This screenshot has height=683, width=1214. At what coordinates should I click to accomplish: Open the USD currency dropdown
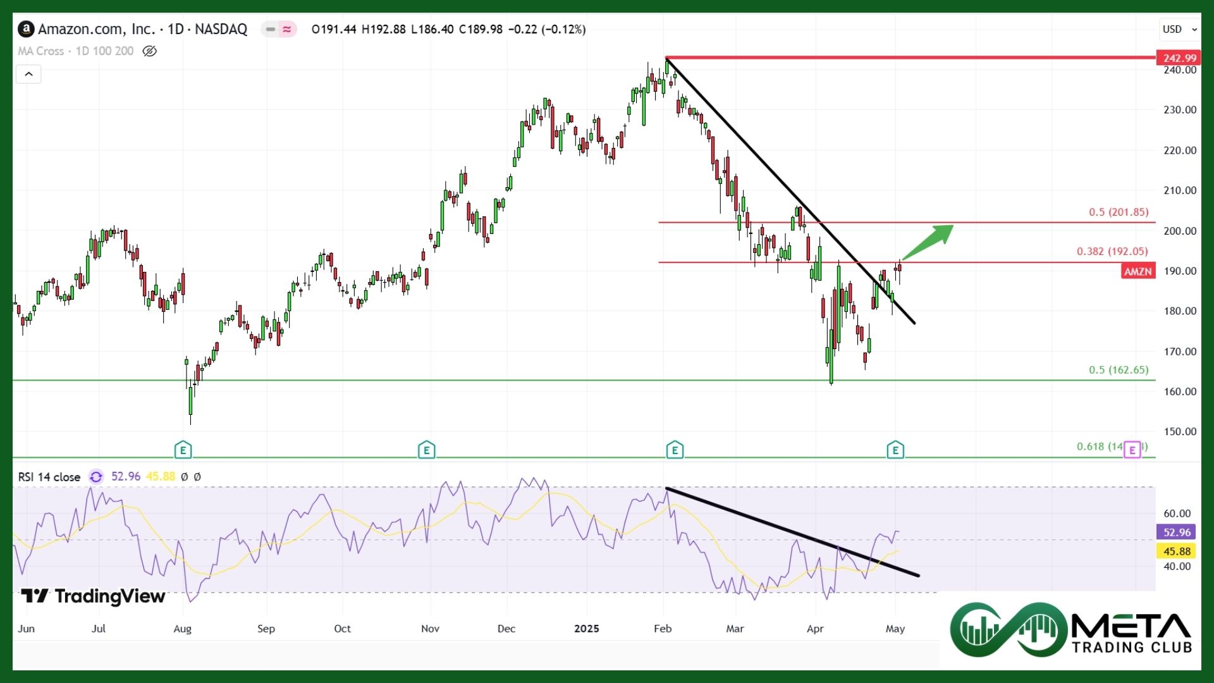point(1180,29)
